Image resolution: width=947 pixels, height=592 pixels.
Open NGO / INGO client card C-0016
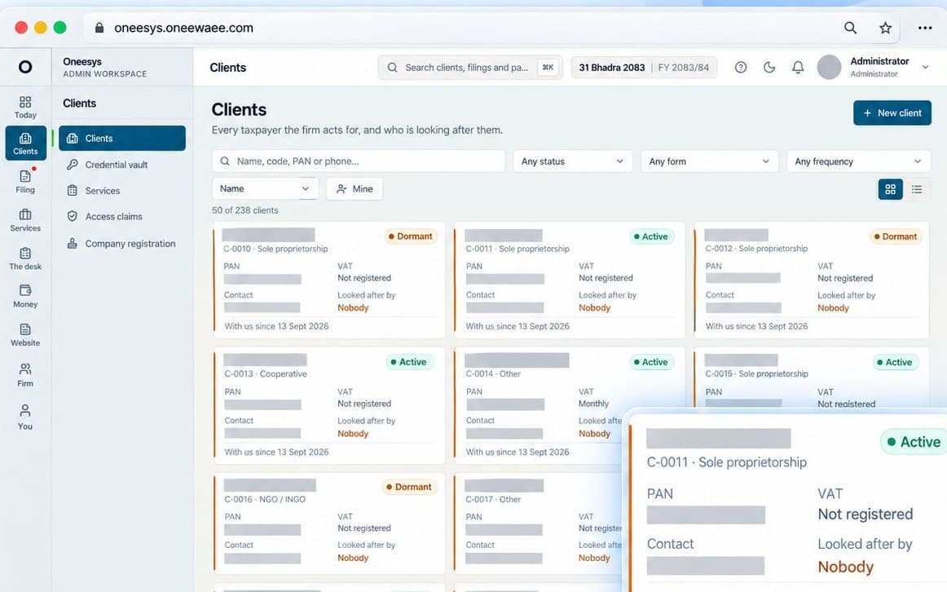pyautogui.click(x=329, y=524)
